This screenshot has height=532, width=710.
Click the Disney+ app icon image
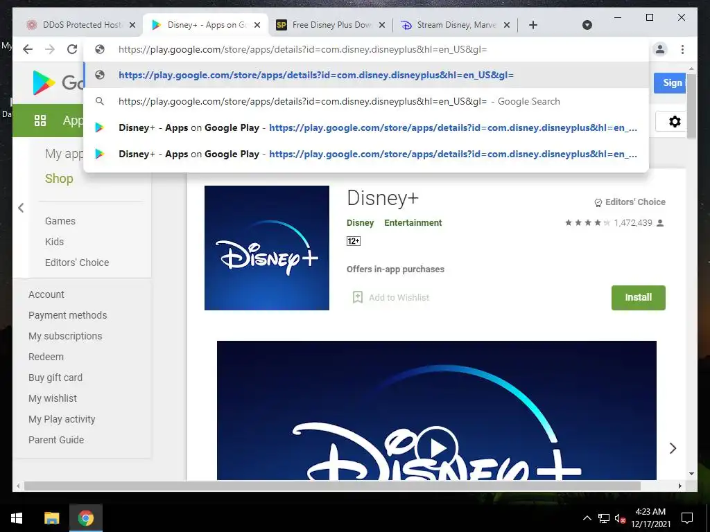pyautogui.click(x=267, y=248)
